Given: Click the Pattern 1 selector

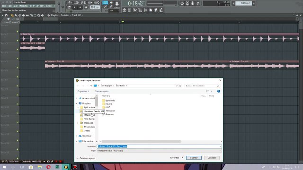Looking at the screenshot, I should (x=244, y=3).
